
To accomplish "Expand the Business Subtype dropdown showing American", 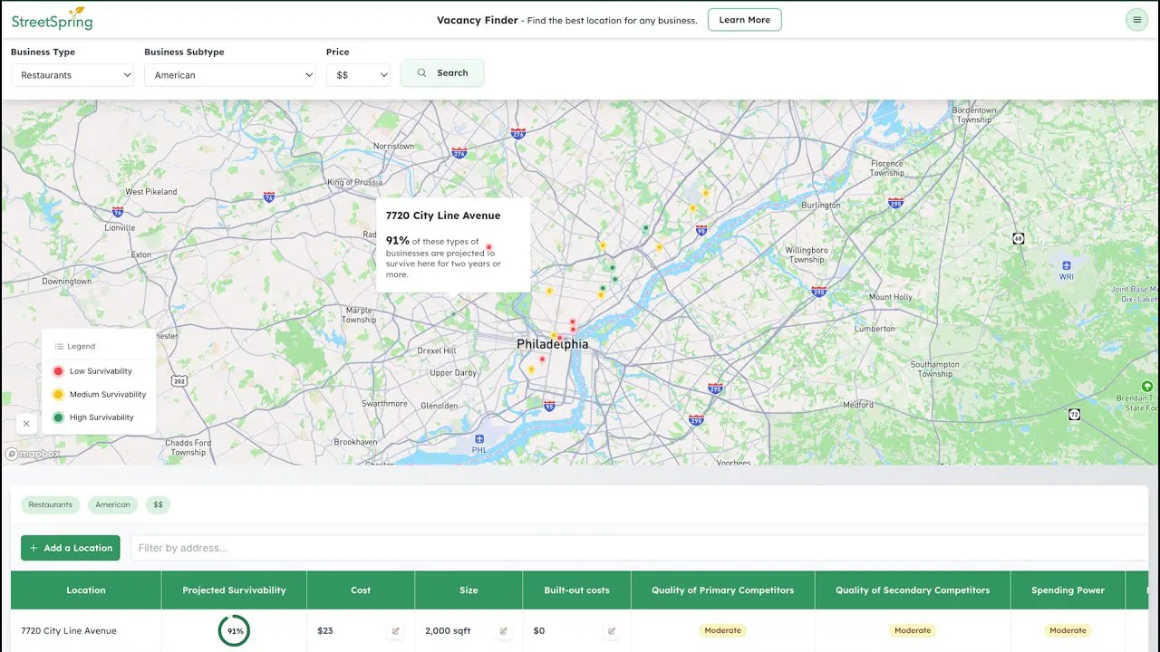I will tap(230, 75).
